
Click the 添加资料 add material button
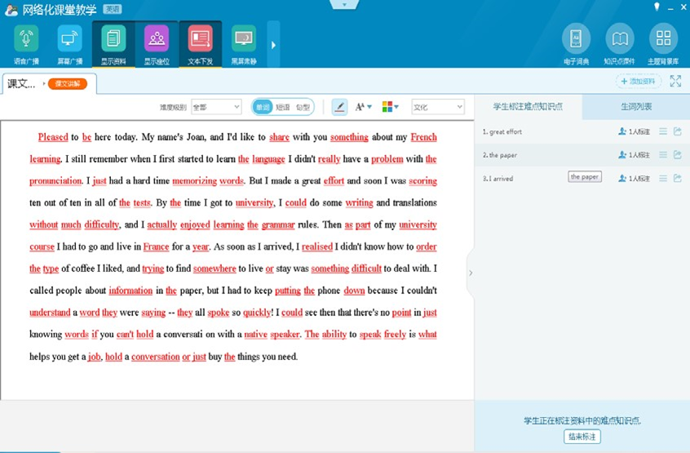click(x=638, y=81)
